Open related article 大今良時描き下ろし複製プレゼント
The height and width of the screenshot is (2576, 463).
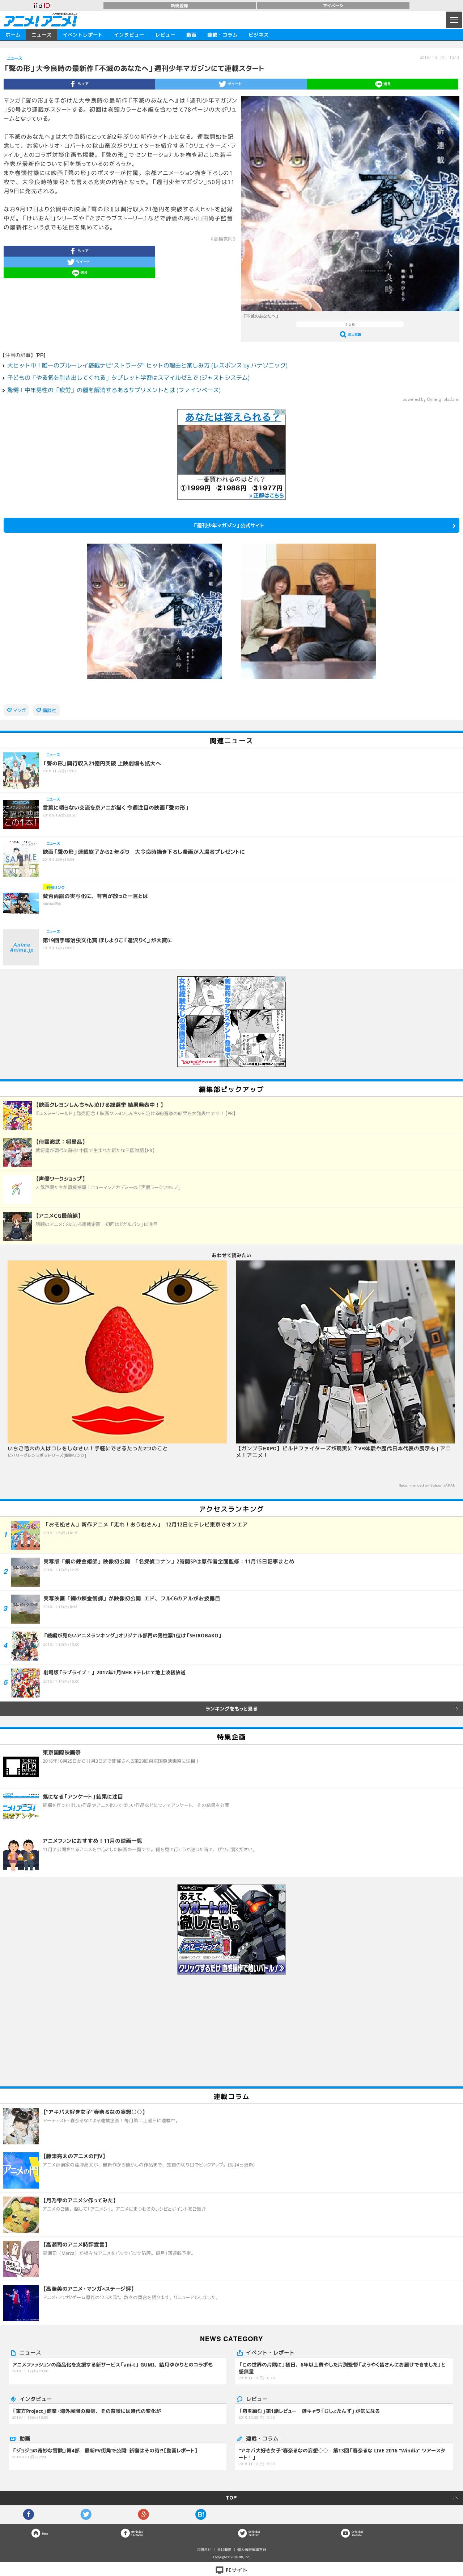point(144,852)
